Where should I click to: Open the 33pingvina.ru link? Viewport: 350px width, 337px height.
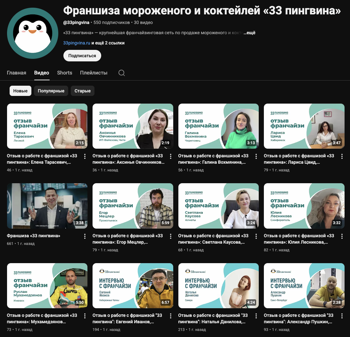(x=77, y=43)
